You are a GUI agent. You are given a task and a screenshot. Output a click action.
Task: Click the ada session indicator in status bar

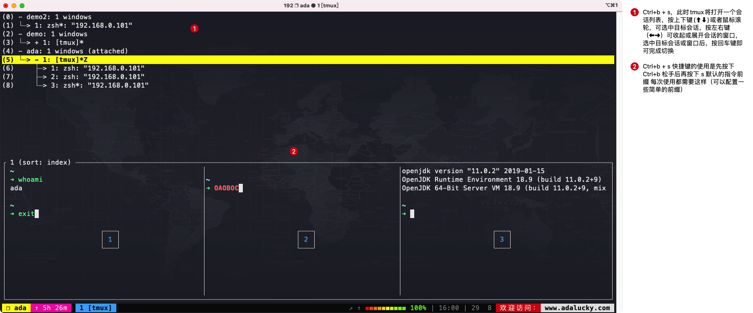point(16,308)
